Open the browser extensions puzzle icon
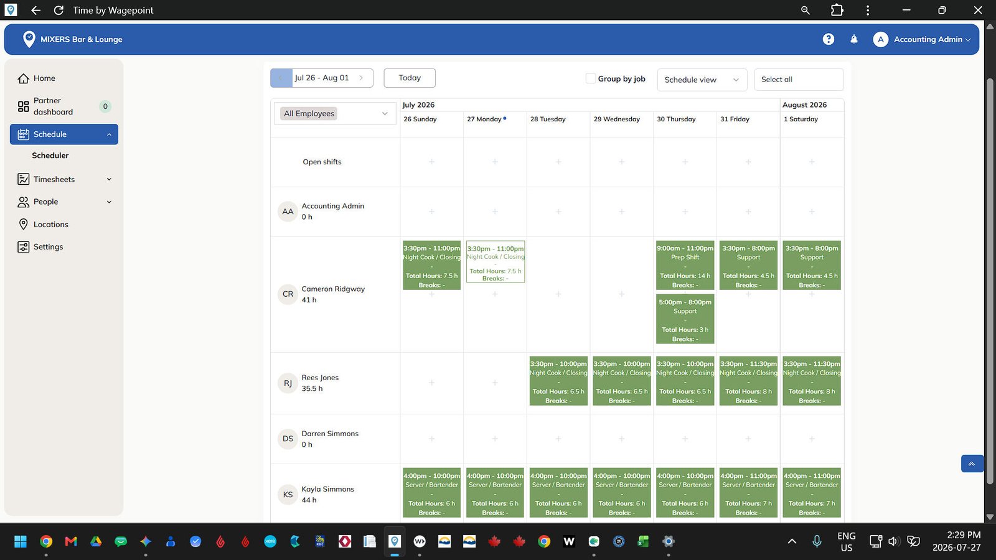The image size is (996, 560). [837, 10]
